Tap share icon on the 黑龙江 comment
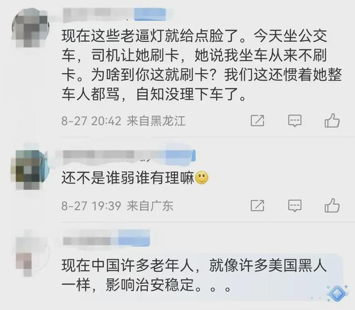The width and height of the screenshot is (355, 310). [258, 121]
